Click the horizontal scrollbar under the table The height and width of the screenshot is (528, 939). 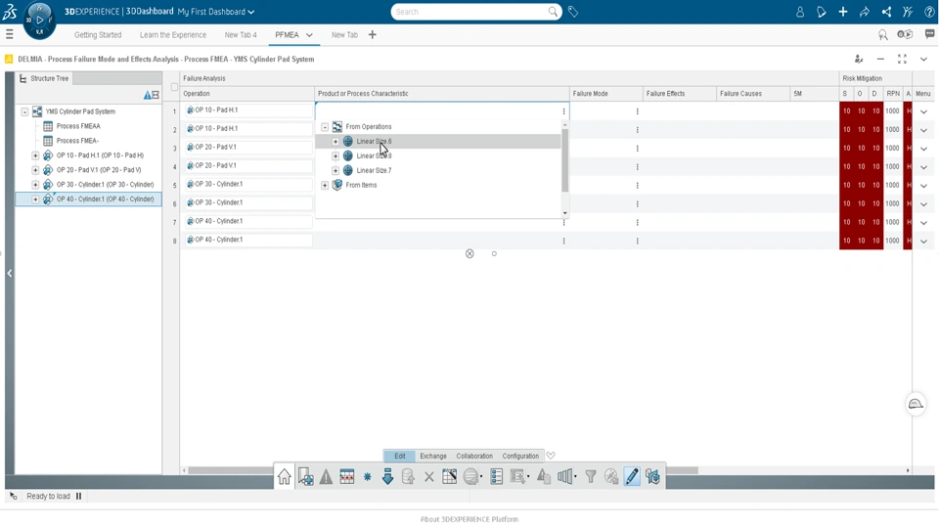click(x=443, y=470)
